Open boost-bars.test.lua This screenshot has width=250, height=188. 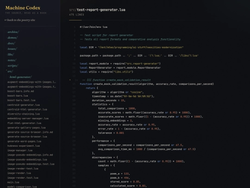[x=21, y=100]
